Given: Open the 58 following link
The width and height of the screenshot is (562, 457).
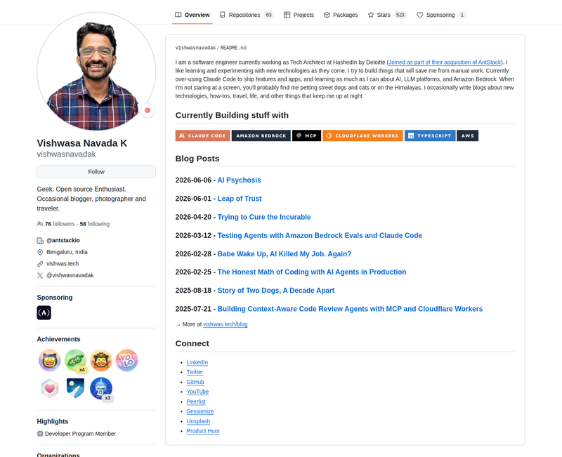Looking at the screenshot, I should coord(95,224).
